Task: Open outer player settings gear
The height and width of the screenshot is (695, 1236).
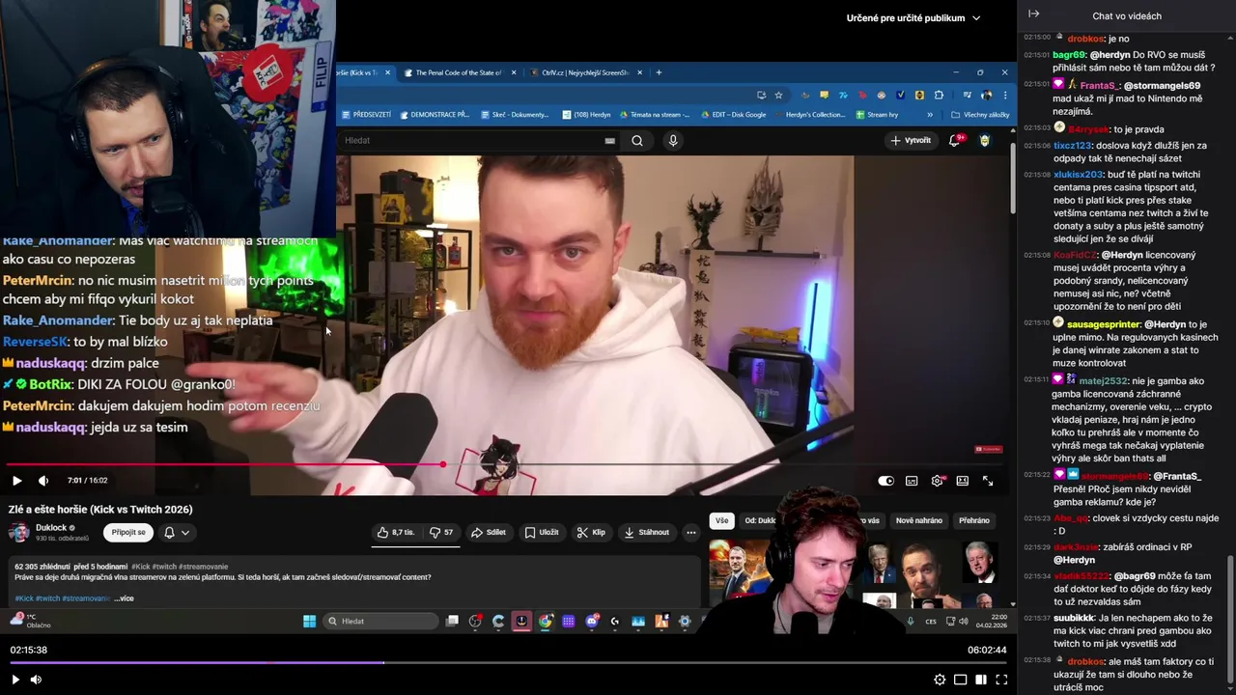Action: (940, 680)
